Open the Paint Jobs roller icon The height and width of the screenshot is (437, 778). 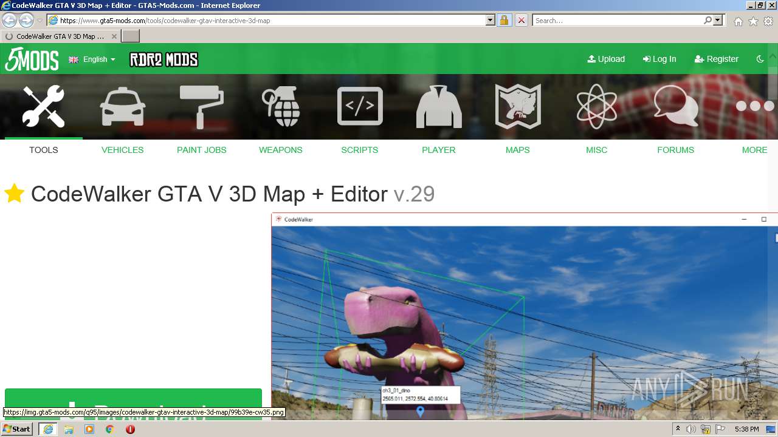[202, 106]
